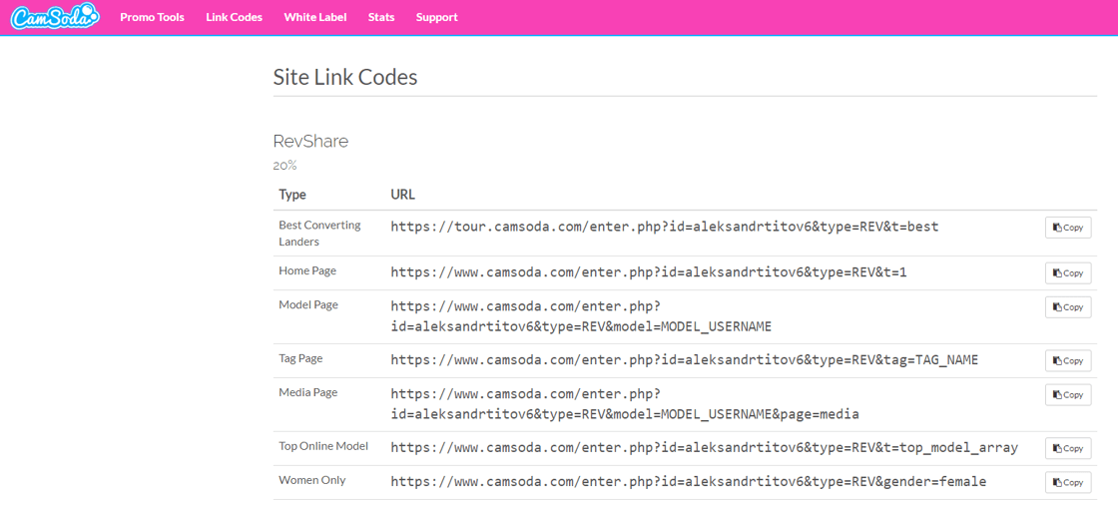Click the RevShare section heading
1118x505 pixels.
pyautogui.click(x=310, y=142)
